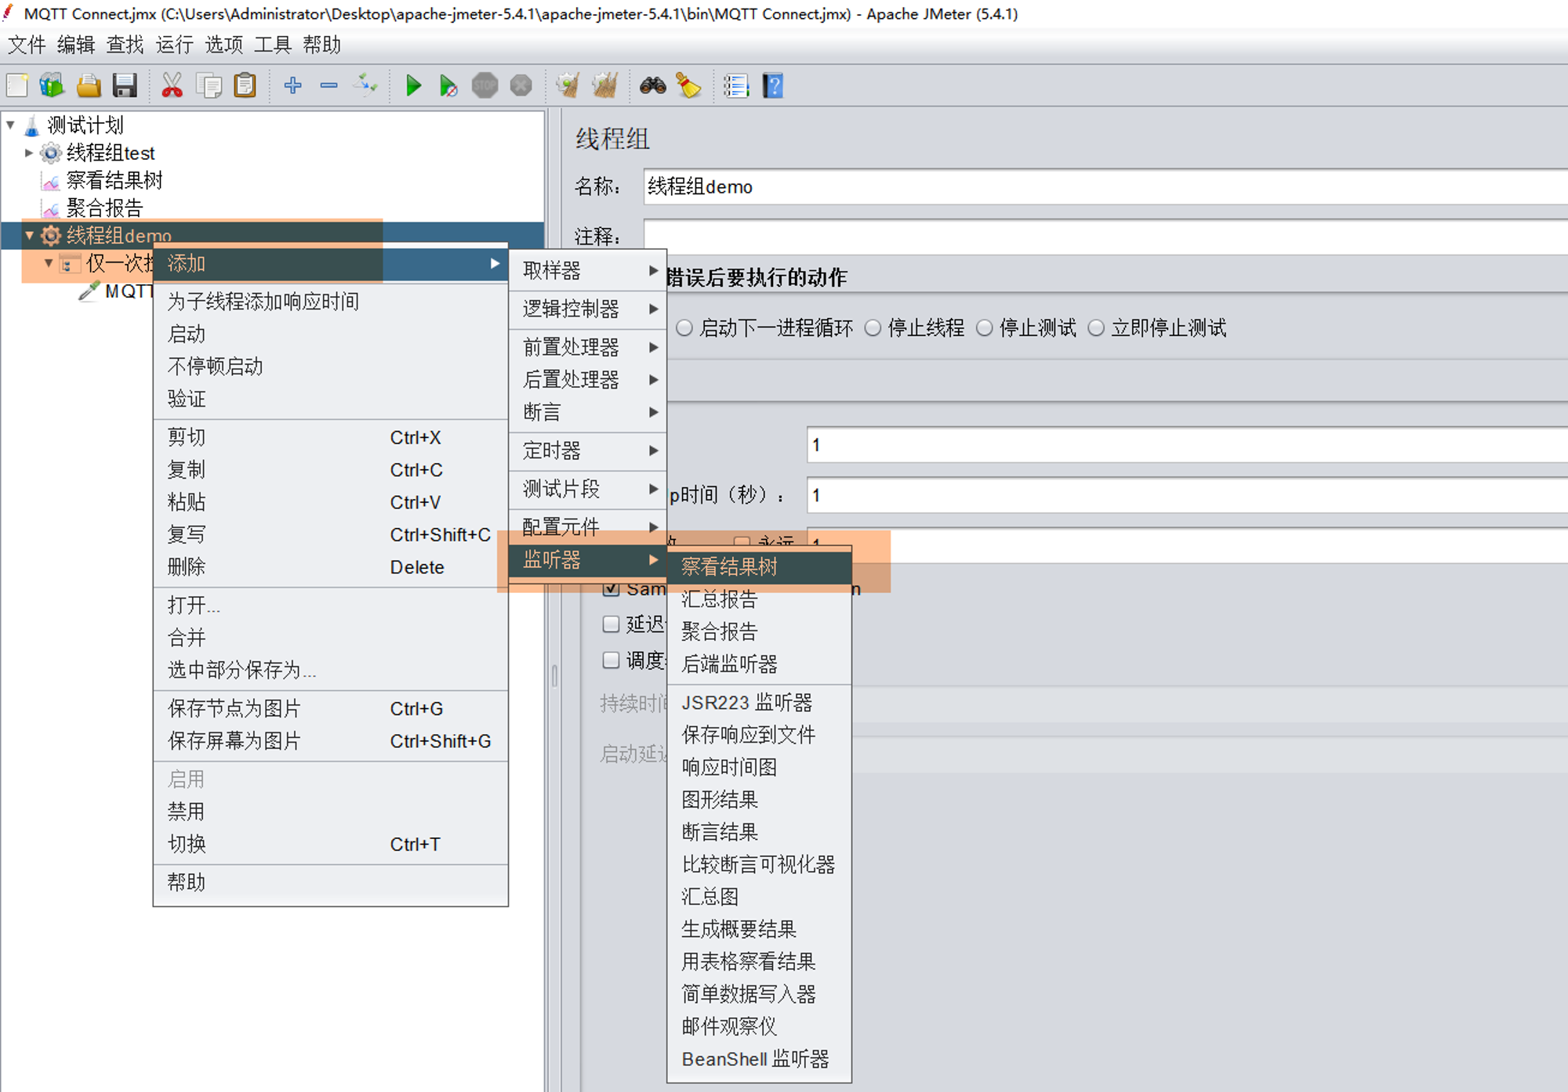This screenshot has width=1568, height=1092.
Task: Choose 聚合报告 in listener submenu
Action: 759,631
